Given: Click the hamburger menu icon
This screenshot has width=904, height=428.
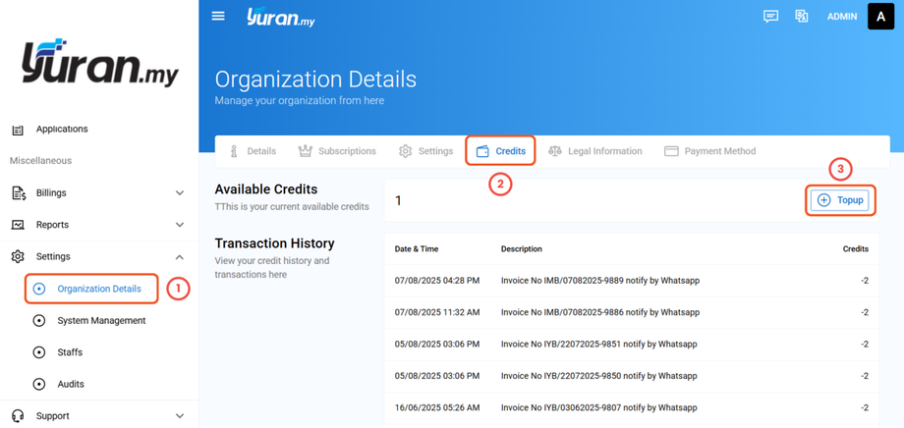Looking at the screenshot, I should coord(218,16).
